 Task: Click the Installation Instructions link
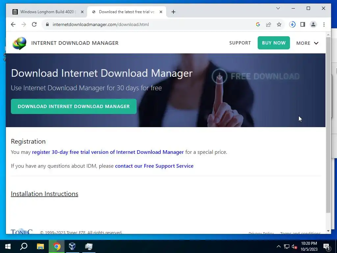pyautogui.click(x=44, y=194)
